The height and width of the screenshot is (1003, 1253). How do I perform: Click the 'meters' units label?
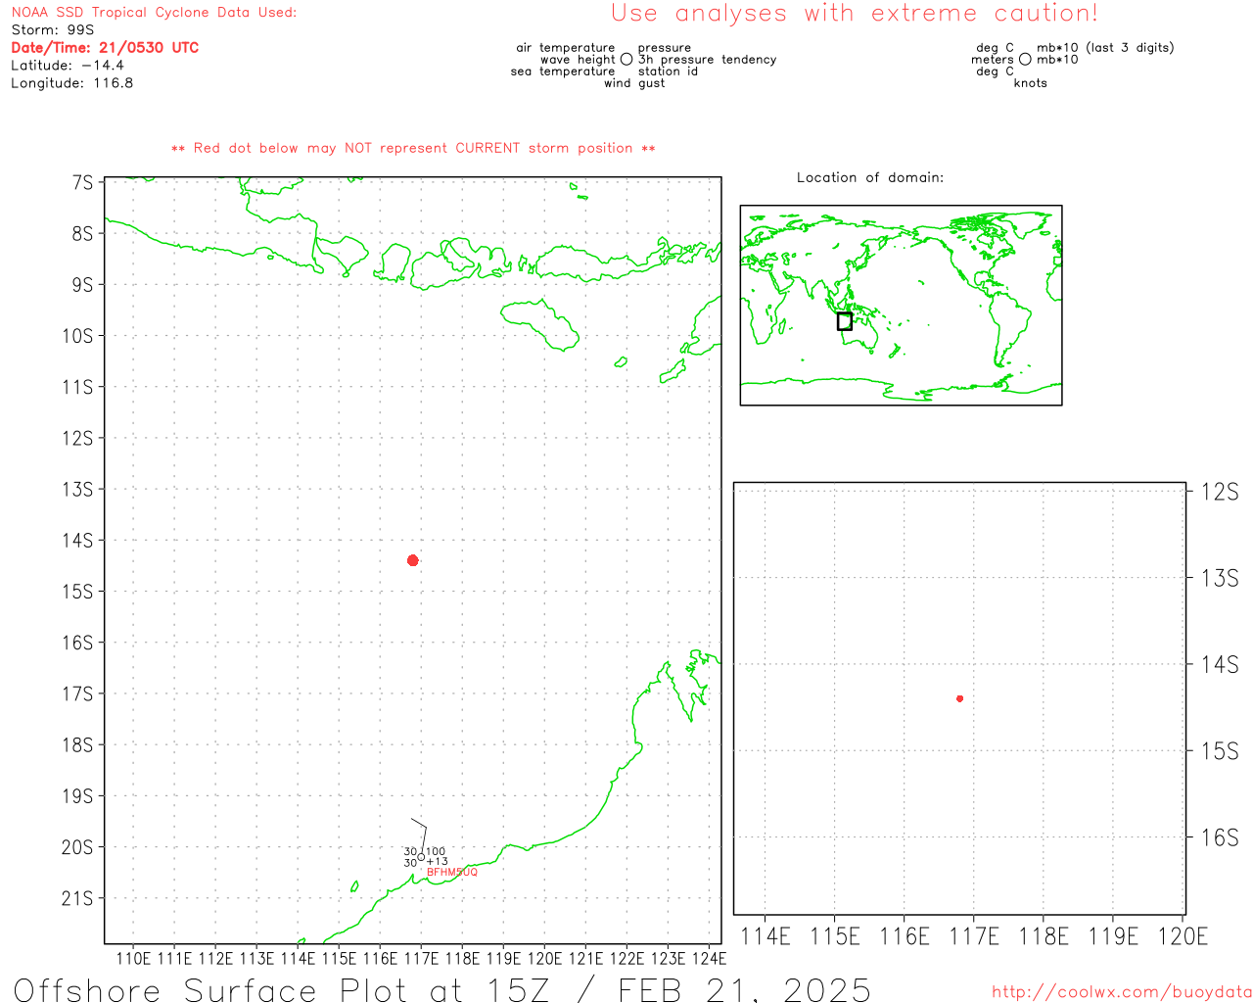tap(993, 60)
